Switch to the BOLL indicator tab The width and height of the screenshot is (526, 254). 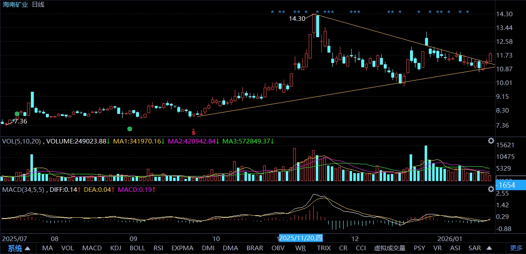click(137, 248)
